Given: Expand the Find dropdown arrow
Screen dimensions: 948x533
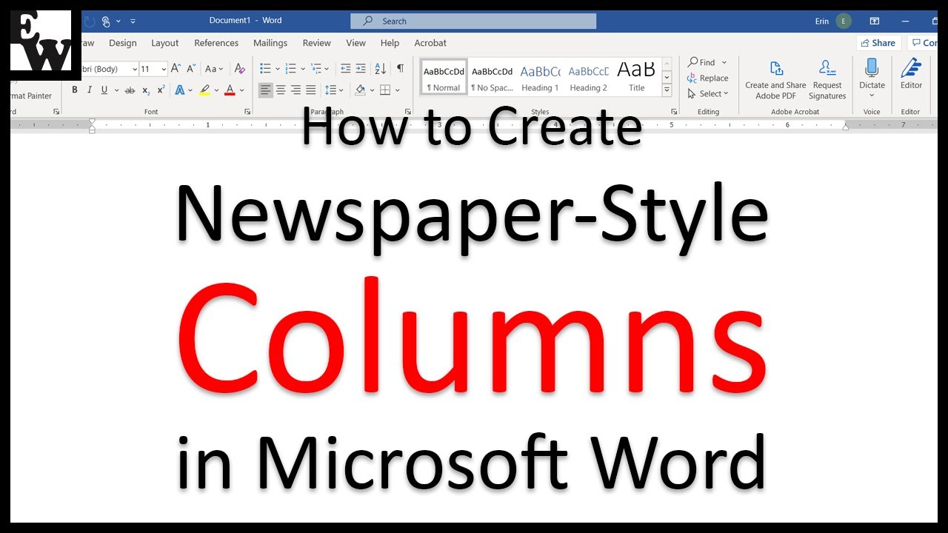Looking at the screenshot, I should 724,62.
